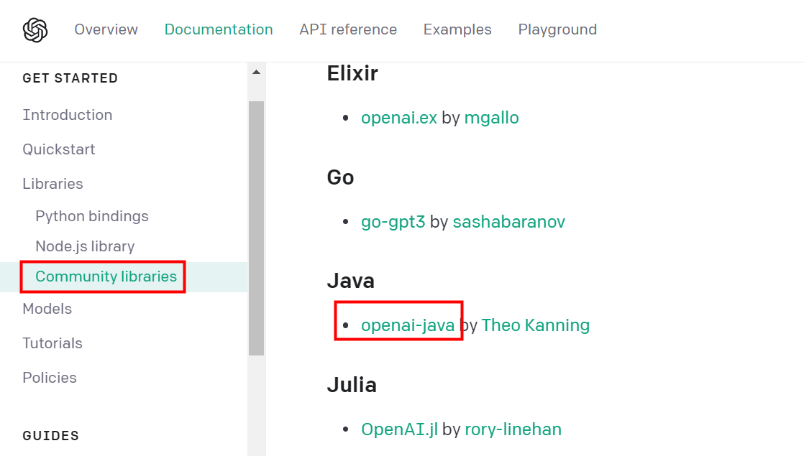Open Node.js library sub-item
Image resolution: width=804 pixels, height=456 pixels.
[85, 246]
